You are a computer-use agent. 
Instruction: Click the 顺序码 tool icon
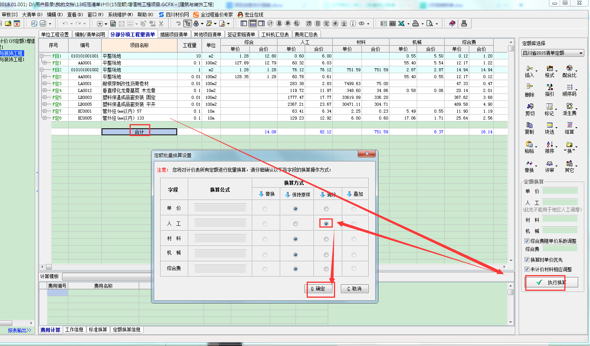tap(569, 87)
